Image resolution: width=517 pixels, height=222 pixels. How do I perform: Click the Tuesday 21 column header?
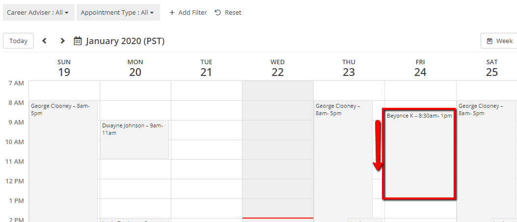click(x=206, y=67)
